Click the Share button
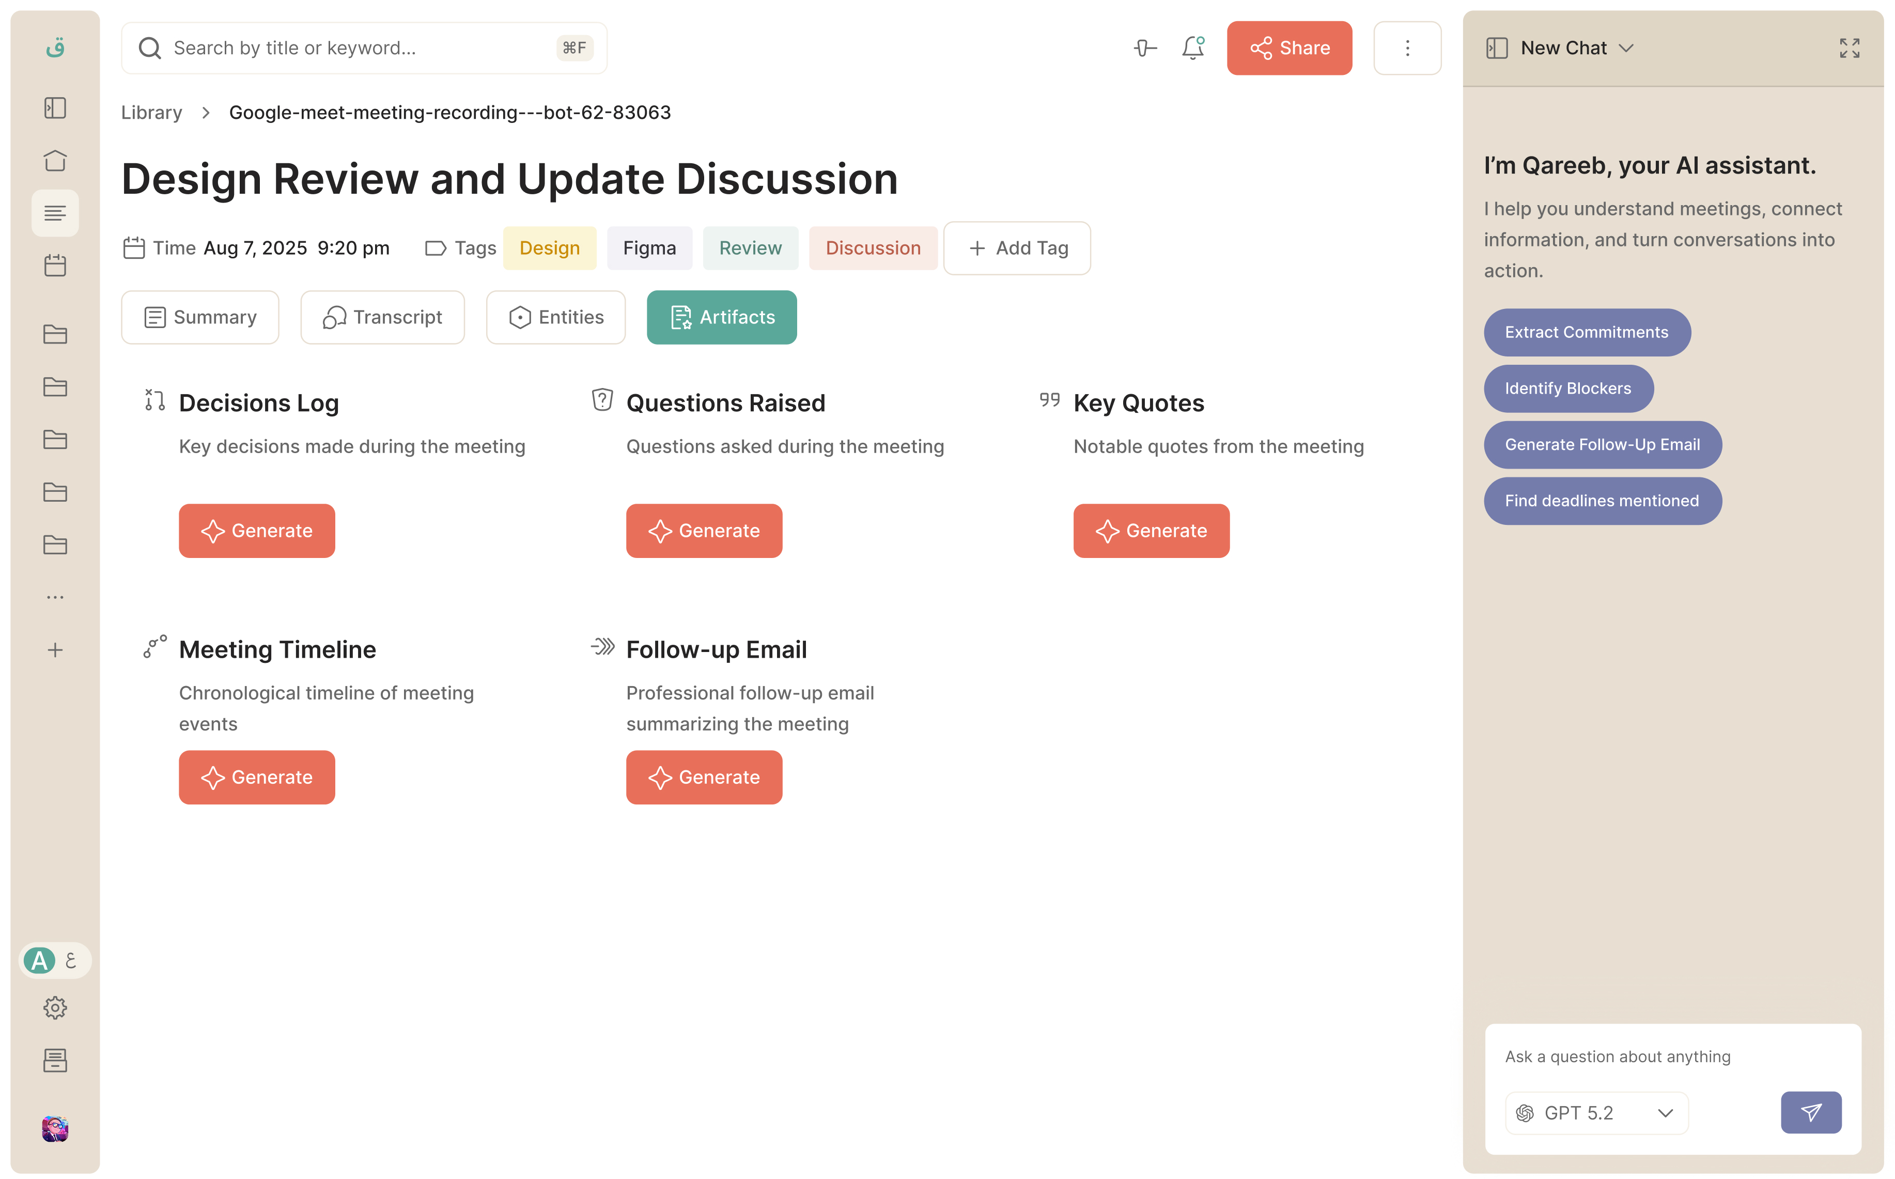Screen dimensions: 1895x1179 pyautogui.click(x=1290, y=49)
